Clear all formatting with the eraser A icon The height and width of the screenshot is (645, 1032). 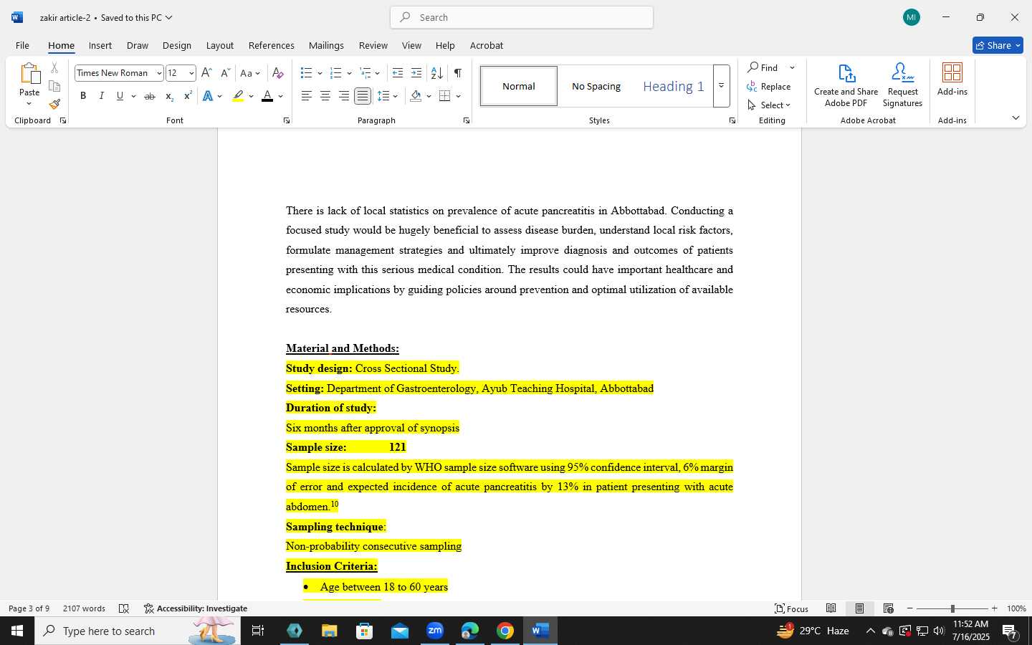(x=278, y=73)
